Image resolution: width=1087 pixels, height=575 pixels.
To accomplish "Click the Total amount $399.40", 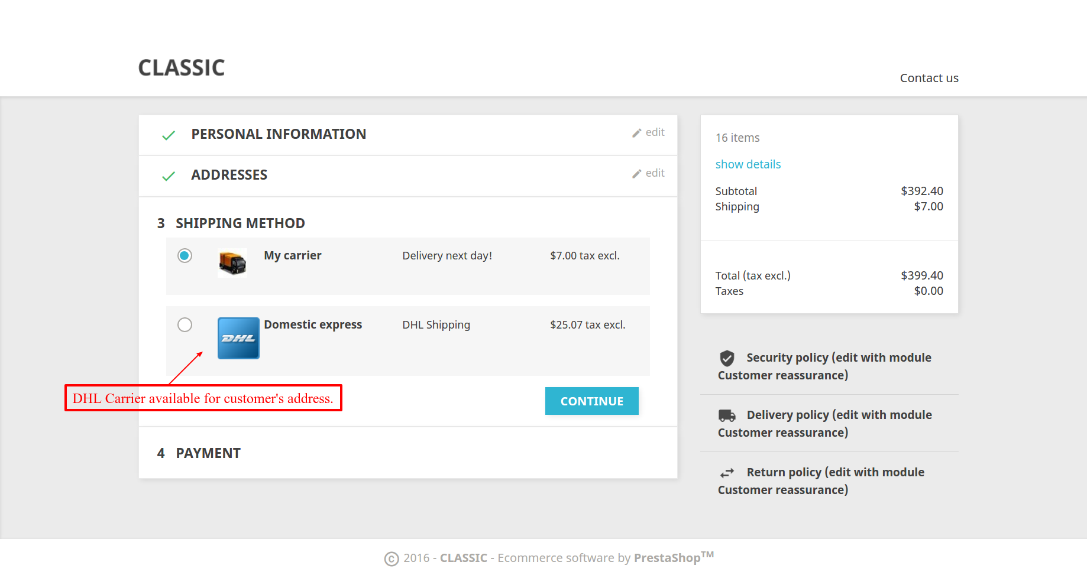I will click(x=922, y=275).
